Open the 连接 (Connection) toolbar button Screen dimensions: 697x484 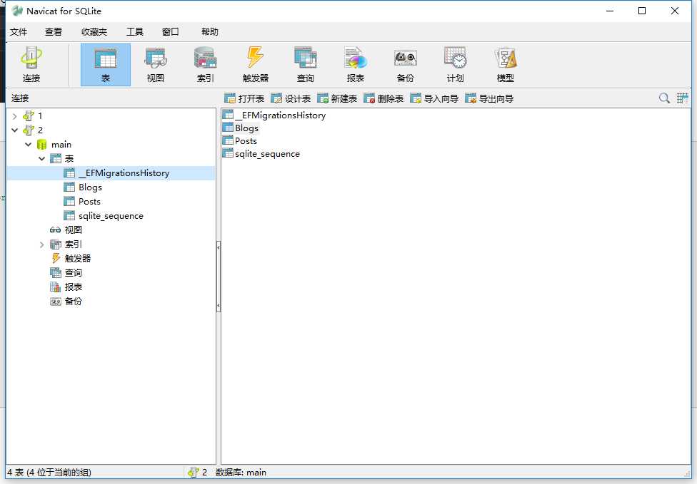31,65
